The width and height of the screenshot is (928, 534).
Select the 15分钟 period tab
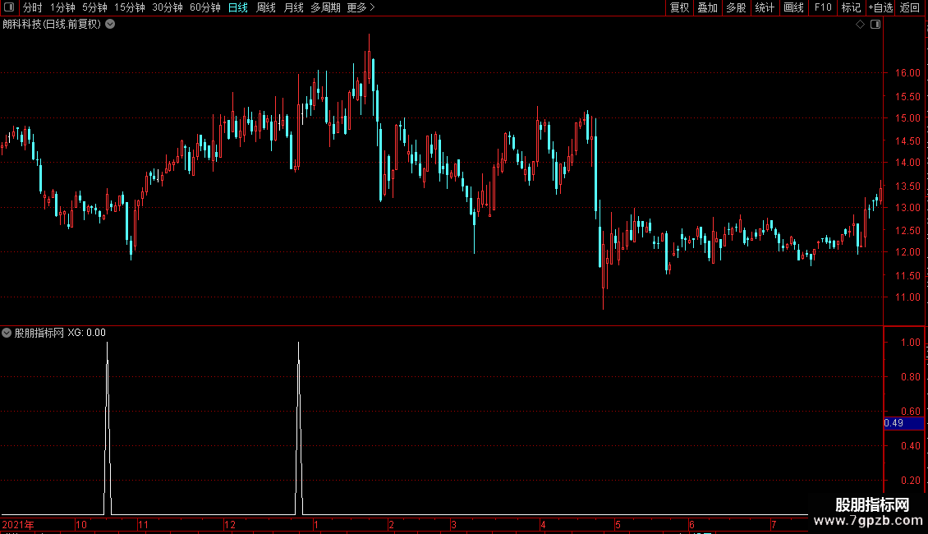(x=130, y=7)
